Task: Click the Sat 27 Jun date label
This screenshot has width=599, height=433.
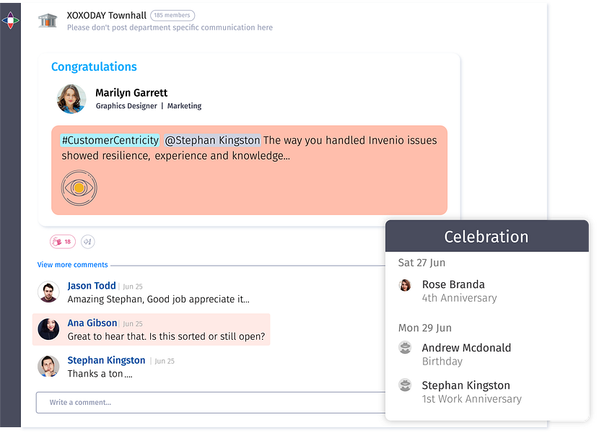Action: coord(421,263)
